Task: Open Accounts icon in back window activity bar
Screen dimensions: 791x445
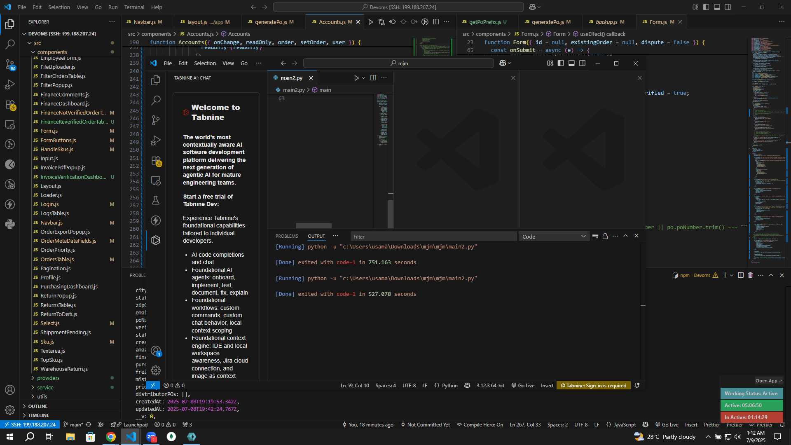Action: 10,390
